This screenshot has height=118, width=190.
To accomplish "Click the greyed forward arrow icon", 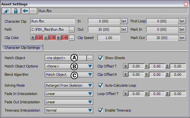I will click(x=33, y=11).
